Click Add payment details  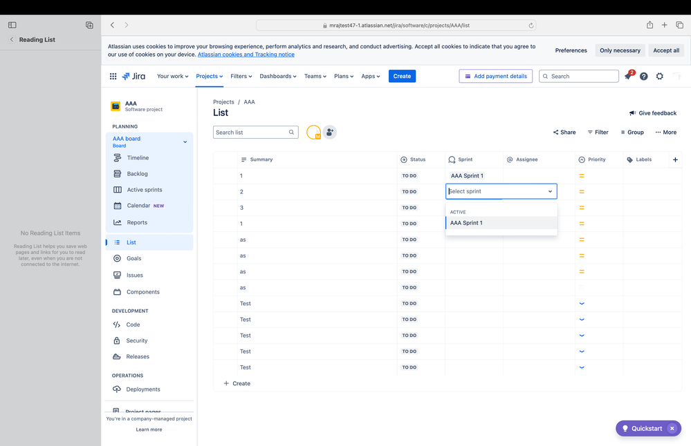pyautogui.click(x=496, y=76)
